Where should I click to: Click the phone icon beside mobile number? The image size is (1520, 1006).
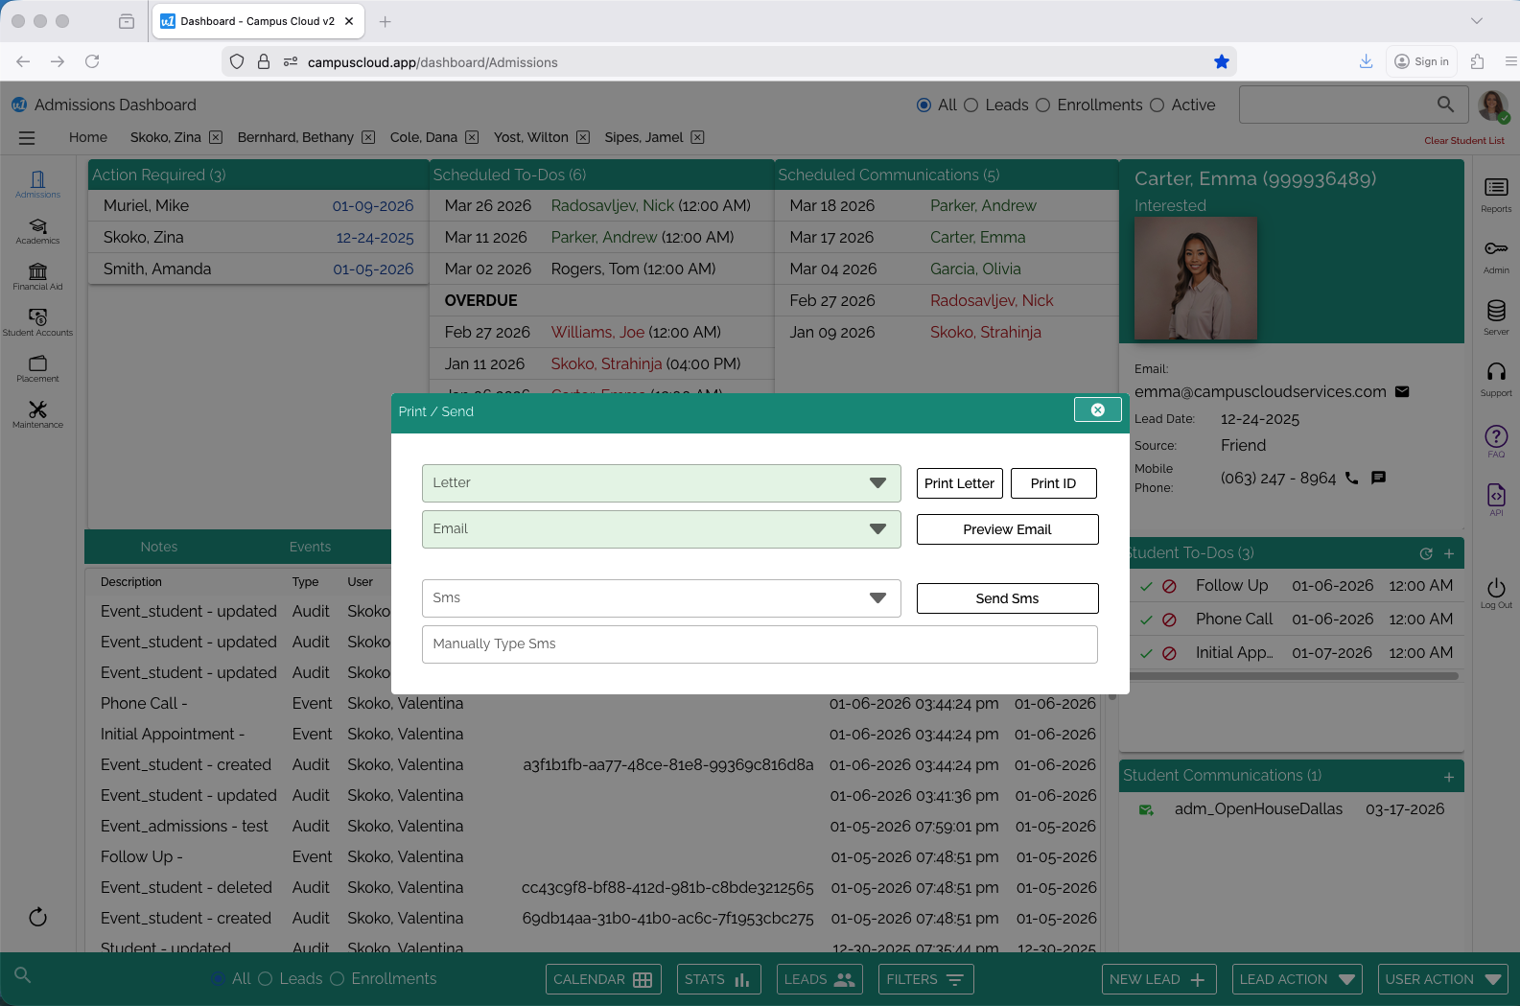coord(1351,478)
